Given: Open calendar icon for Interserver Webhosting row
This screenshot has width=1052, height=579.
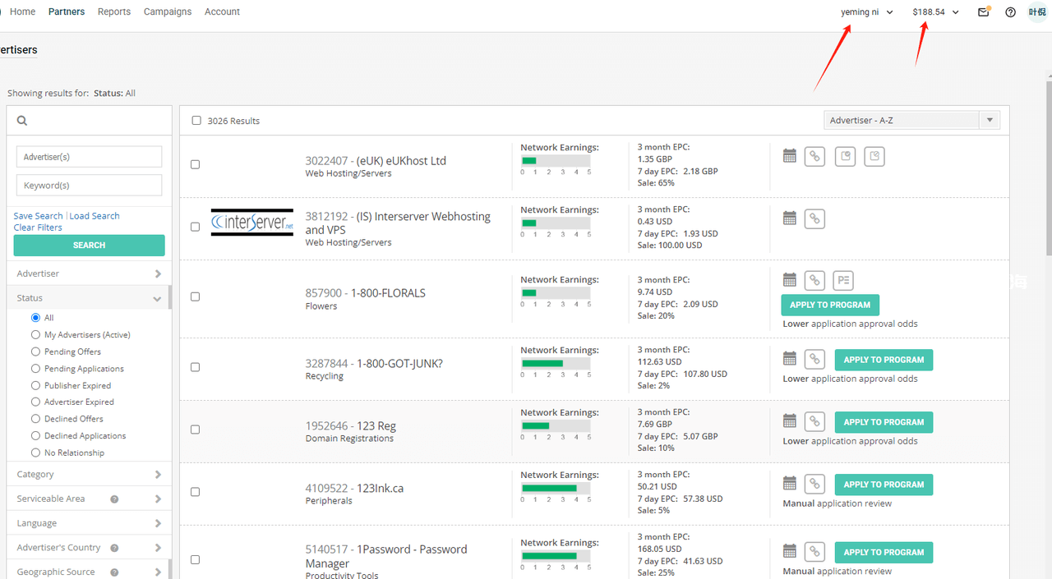Looking at the screenshot, I should coord(790,218).
